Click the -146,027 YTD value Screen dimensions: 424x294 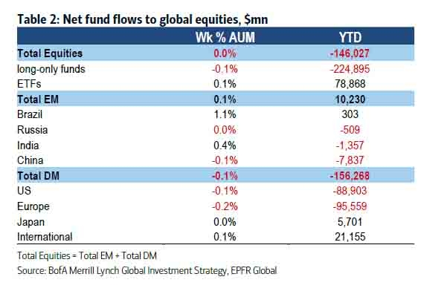pos(350,53)
